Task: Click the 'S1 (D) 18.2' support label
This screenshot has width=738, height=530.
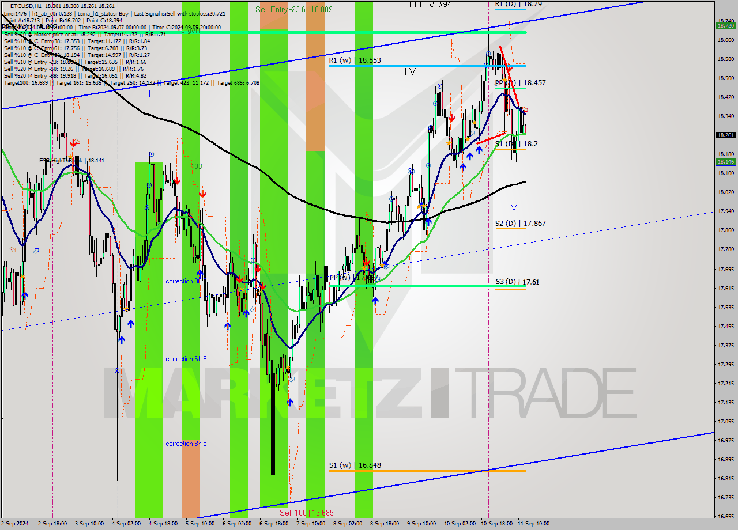Action: click(516, 143)
